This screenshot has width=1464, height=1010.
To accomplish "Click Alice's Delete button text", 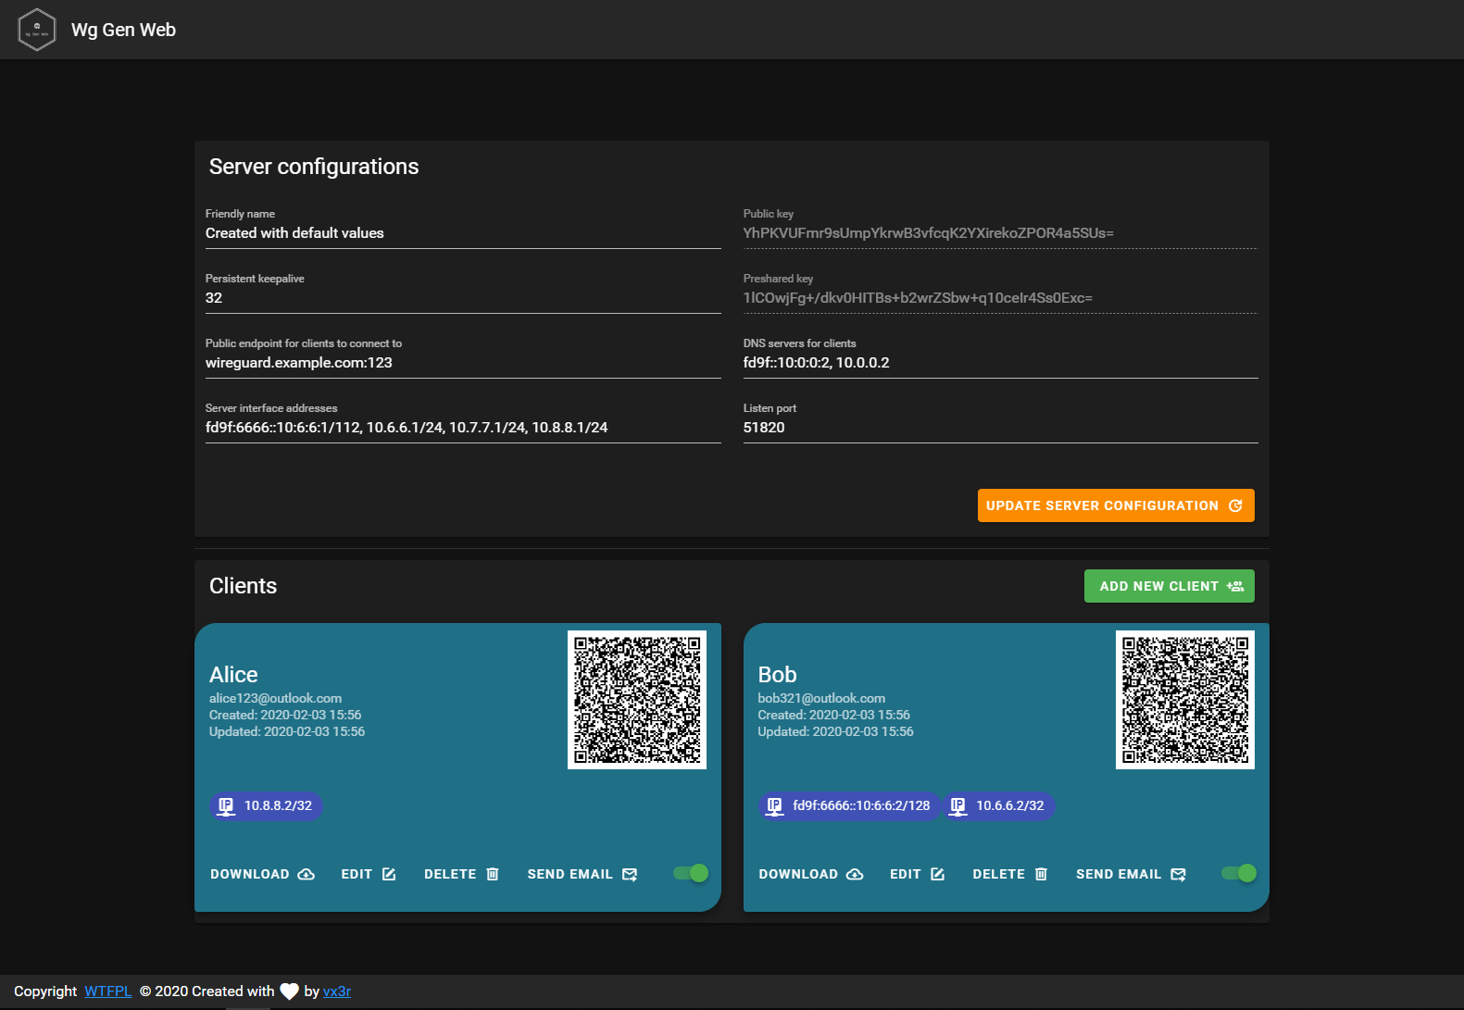I will tap(450, 874).
